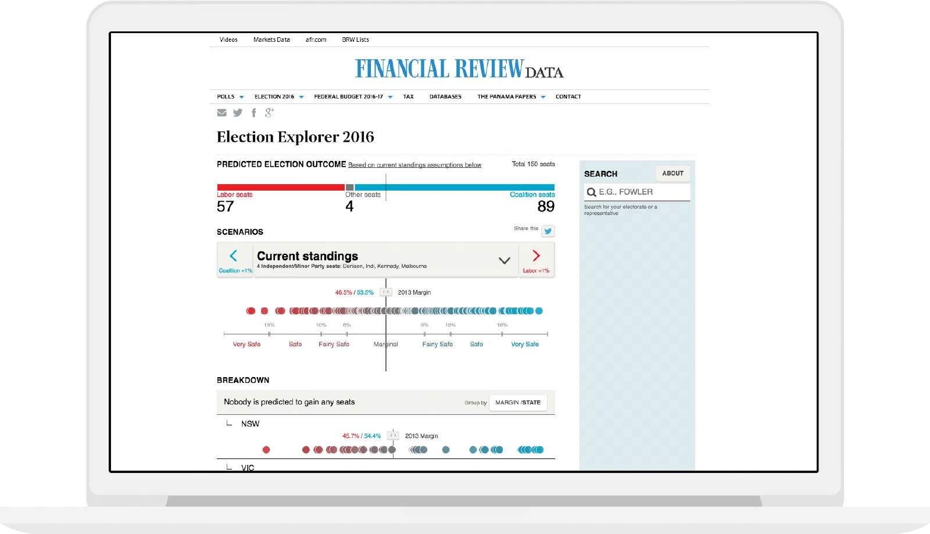
Task: Open the current standings assumptions link
Action: [x=415, y=165]
